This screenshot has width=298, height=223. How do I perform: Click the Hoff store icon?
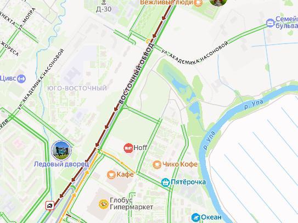[x=128, y=148]
